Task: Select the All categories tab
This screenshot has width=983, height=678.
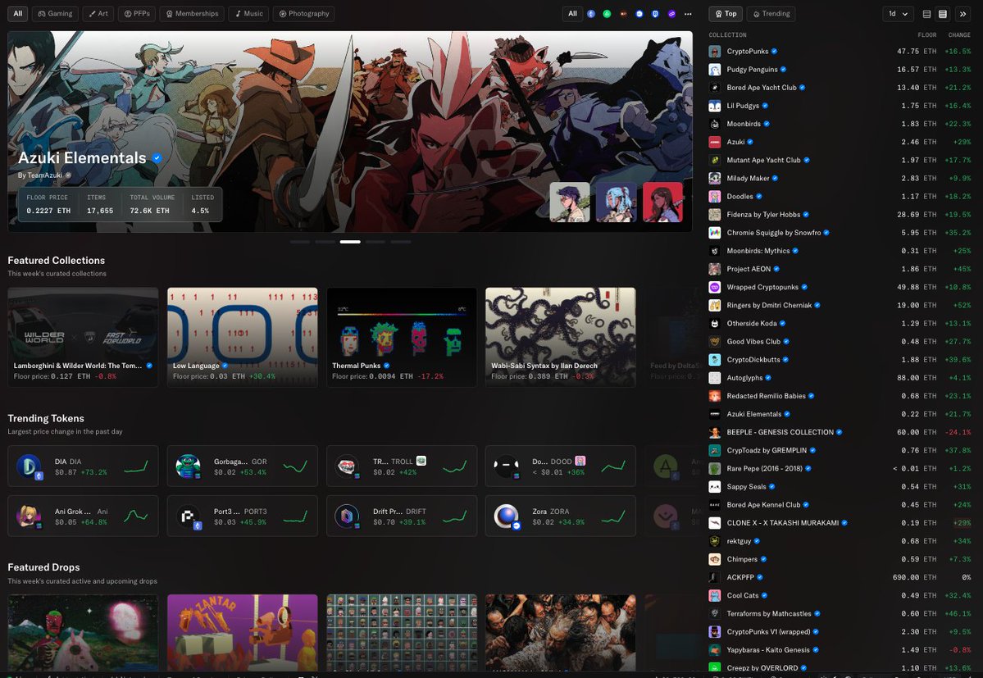Action: (x=18, y=14)
